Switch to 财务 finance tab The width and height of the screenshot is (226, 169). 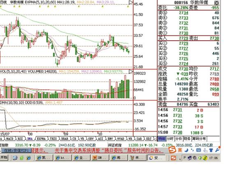coord(187,139)
